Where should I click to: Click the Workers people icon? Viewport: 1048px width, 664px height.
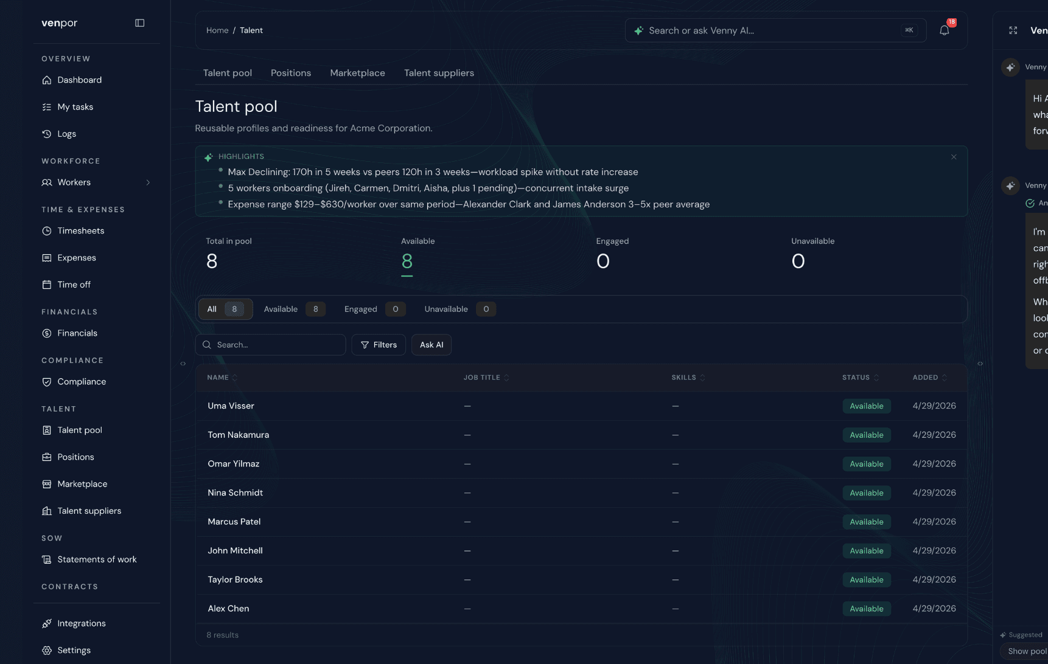coord(47,182)
